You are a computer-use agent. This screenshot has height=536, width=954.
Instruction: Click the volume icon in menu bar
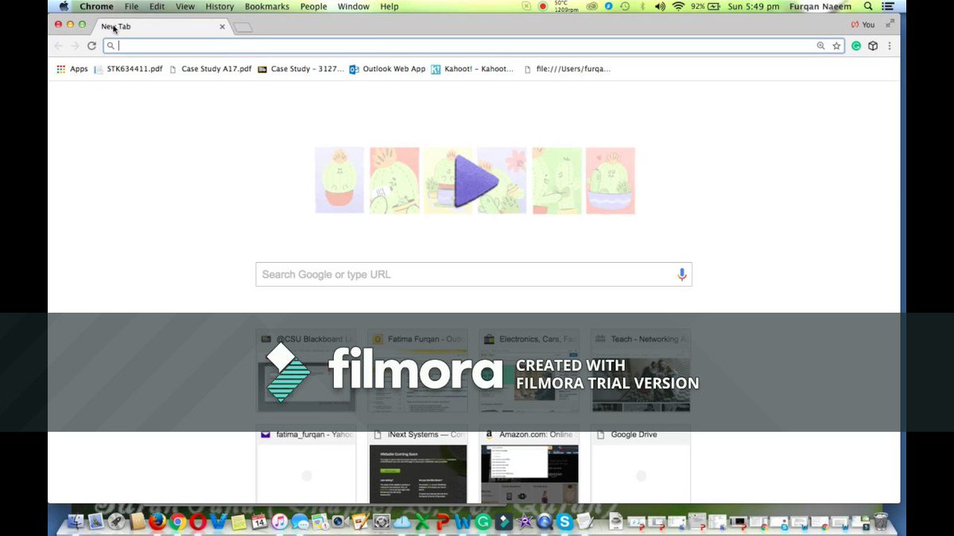tap(660, 6)
